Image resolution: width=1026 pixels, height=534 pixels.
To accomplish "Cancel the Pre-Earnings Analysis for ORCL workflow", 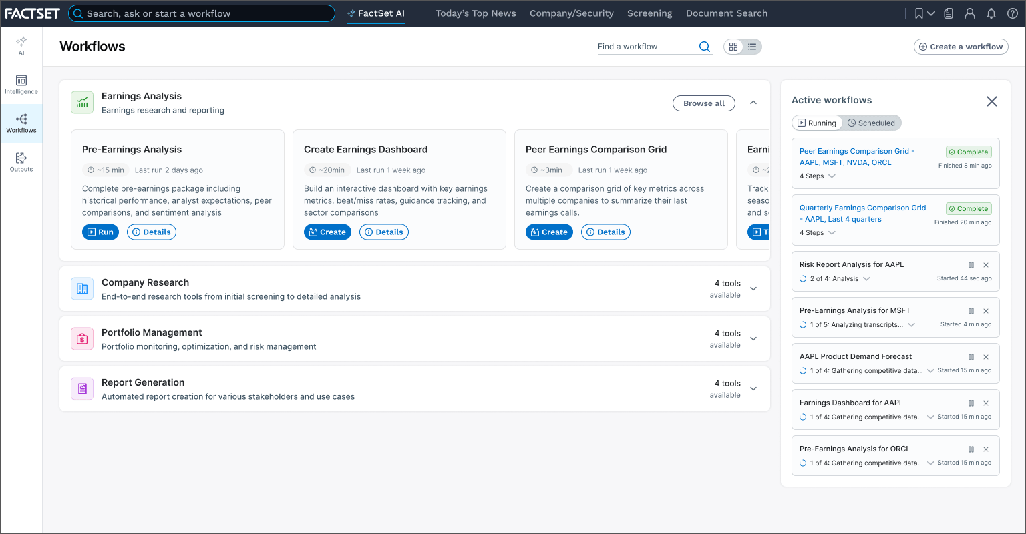I will tap(986, 449).
